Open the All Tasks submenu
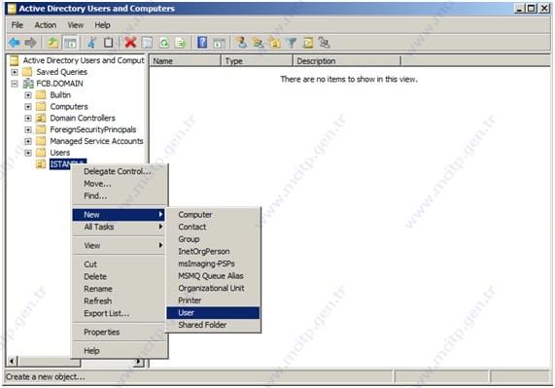 pyautogui.click(x=119, y=227)
